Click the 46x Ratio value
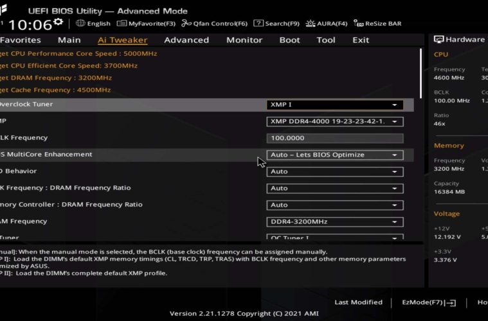 439,124
